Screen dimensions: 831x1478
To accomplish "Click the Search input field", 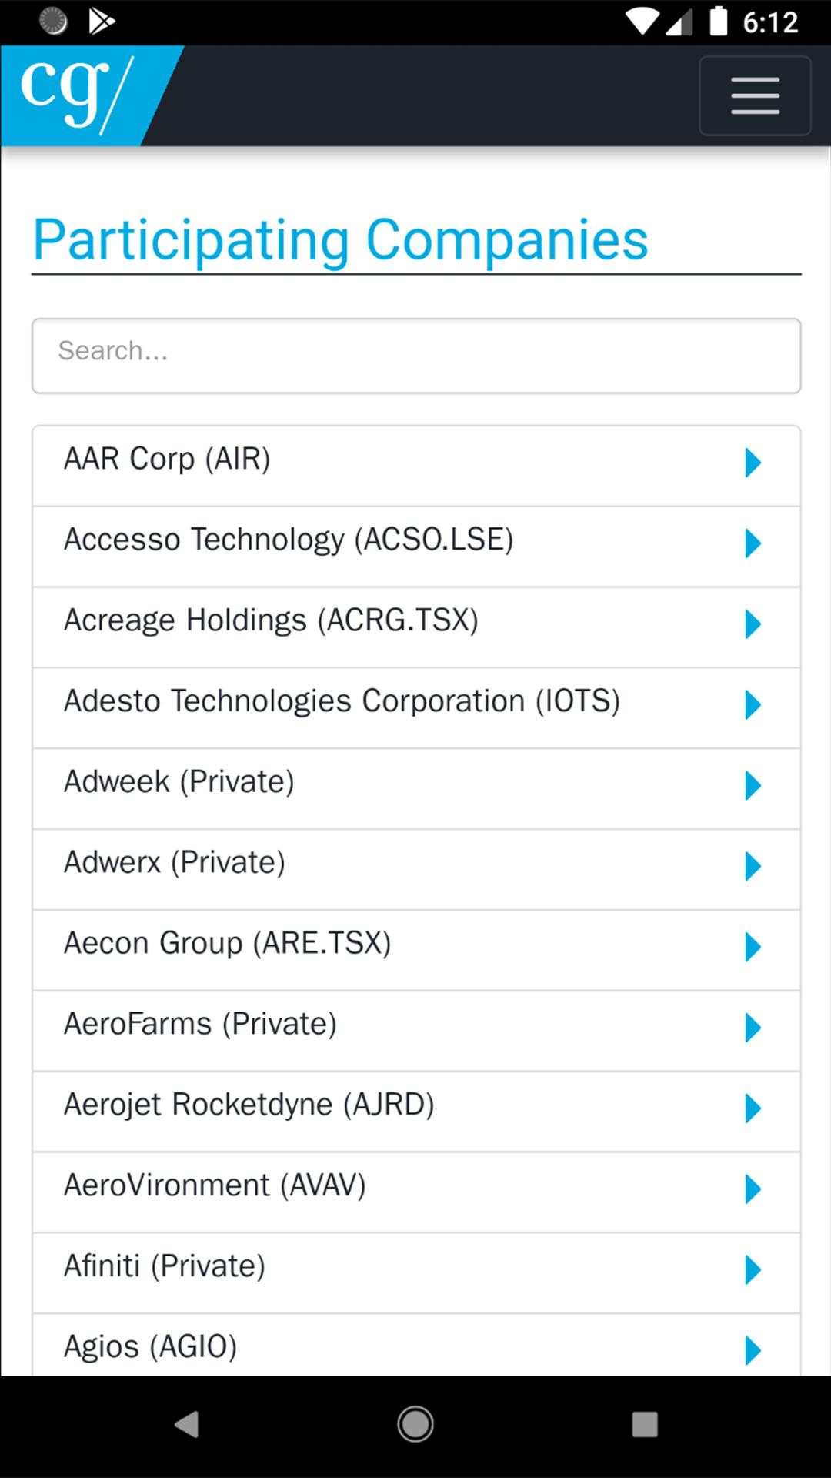I will point(416,356).
